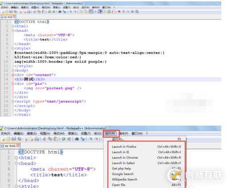Click Save floppy icon in lower window toolbar
The image size is (227, 188).
pyautogui.click(x=14, y=139)
